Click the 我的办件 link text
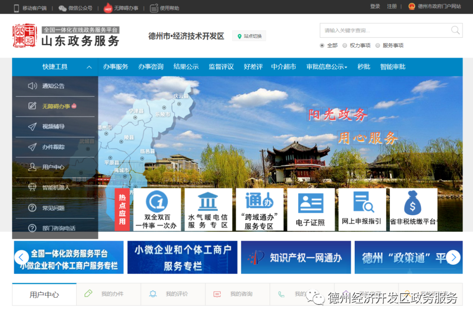 [112, 294]
